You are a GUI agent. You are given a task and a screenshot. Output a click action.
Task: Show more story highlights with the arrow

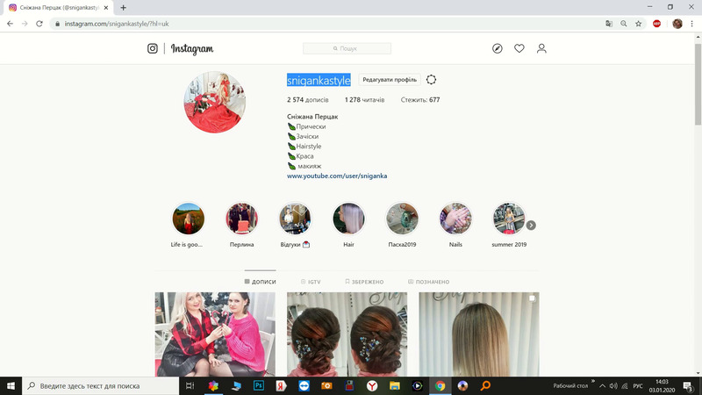[531, 226]
